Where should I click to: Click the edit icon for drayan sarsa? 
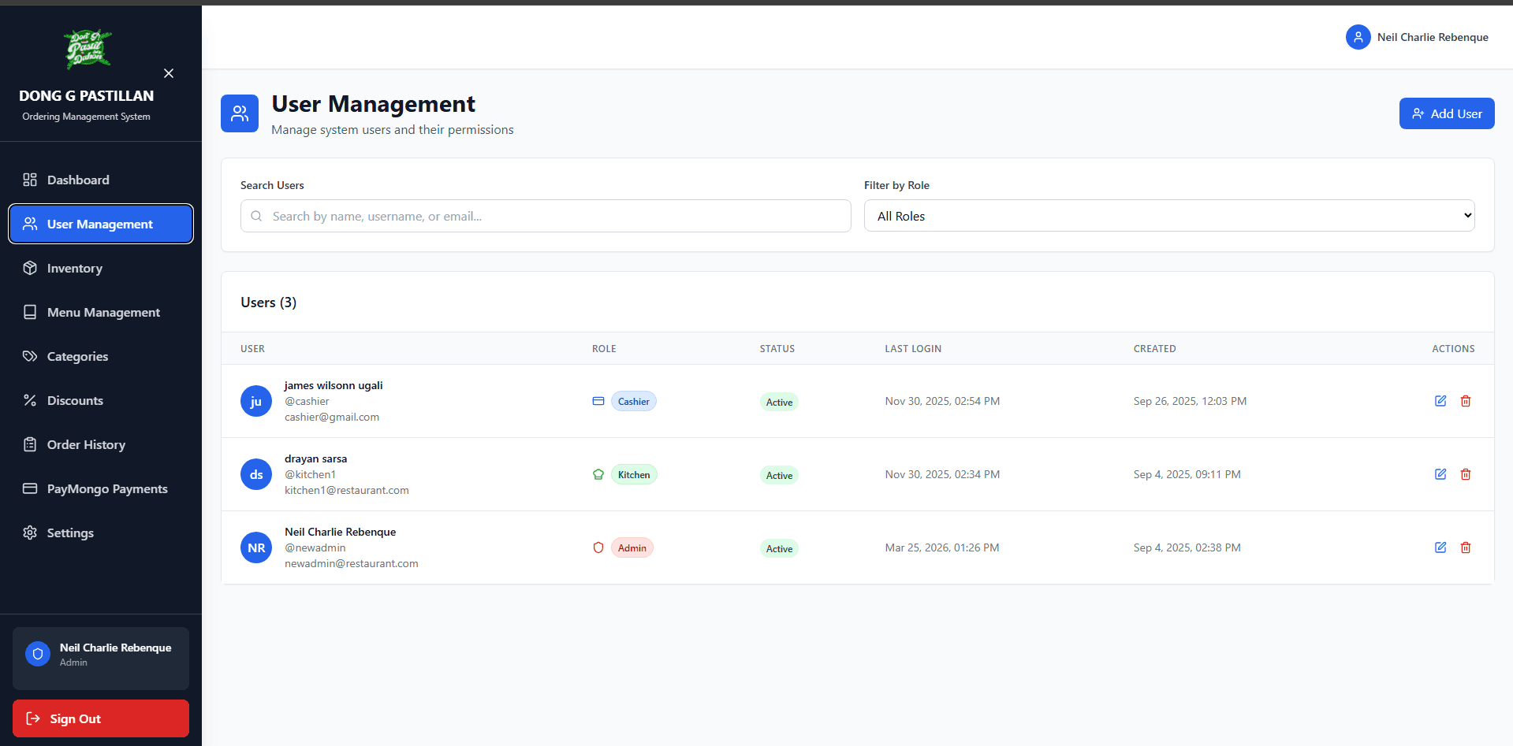(x=1440, y=474)
